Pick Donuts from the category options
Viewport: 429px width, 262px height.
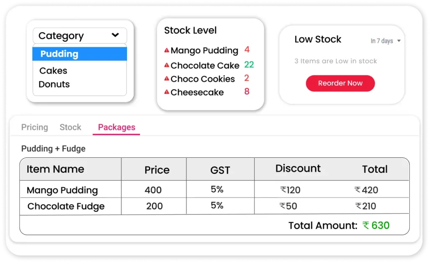coord(54,84)
